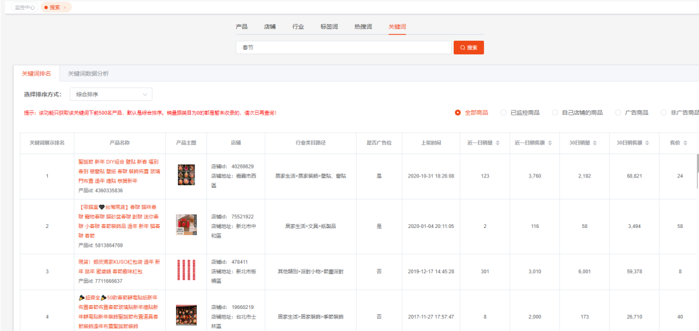Click listing time 2019-12-17 14:45:28
The width and height of the screenshot is (699, 331).
point(431,271)
